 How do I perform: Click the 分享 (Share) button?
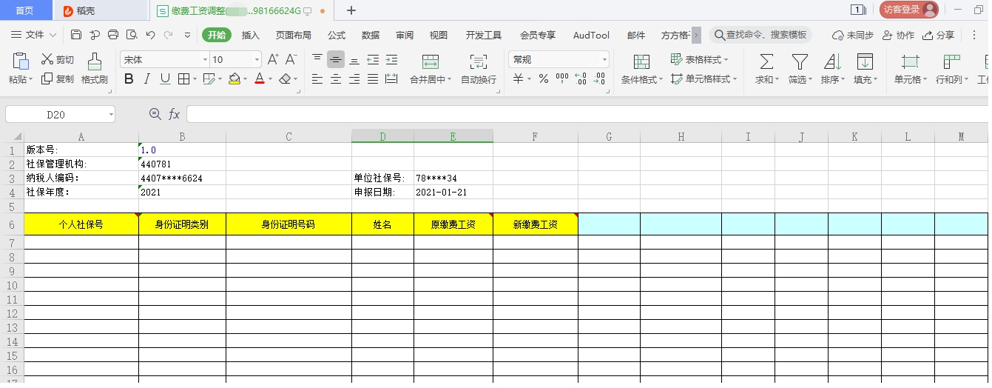click(939, 35)
